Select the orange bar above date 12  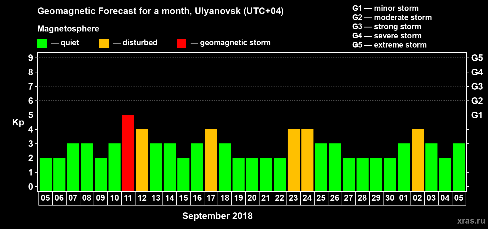click(x=142, y=160)
